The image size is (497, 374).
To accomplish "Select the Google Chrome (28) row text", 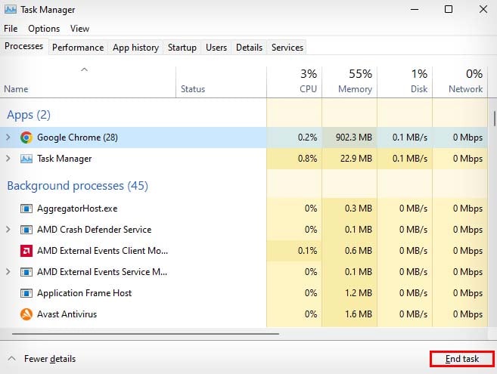I will pyautogui.click(x=77, y=138).
